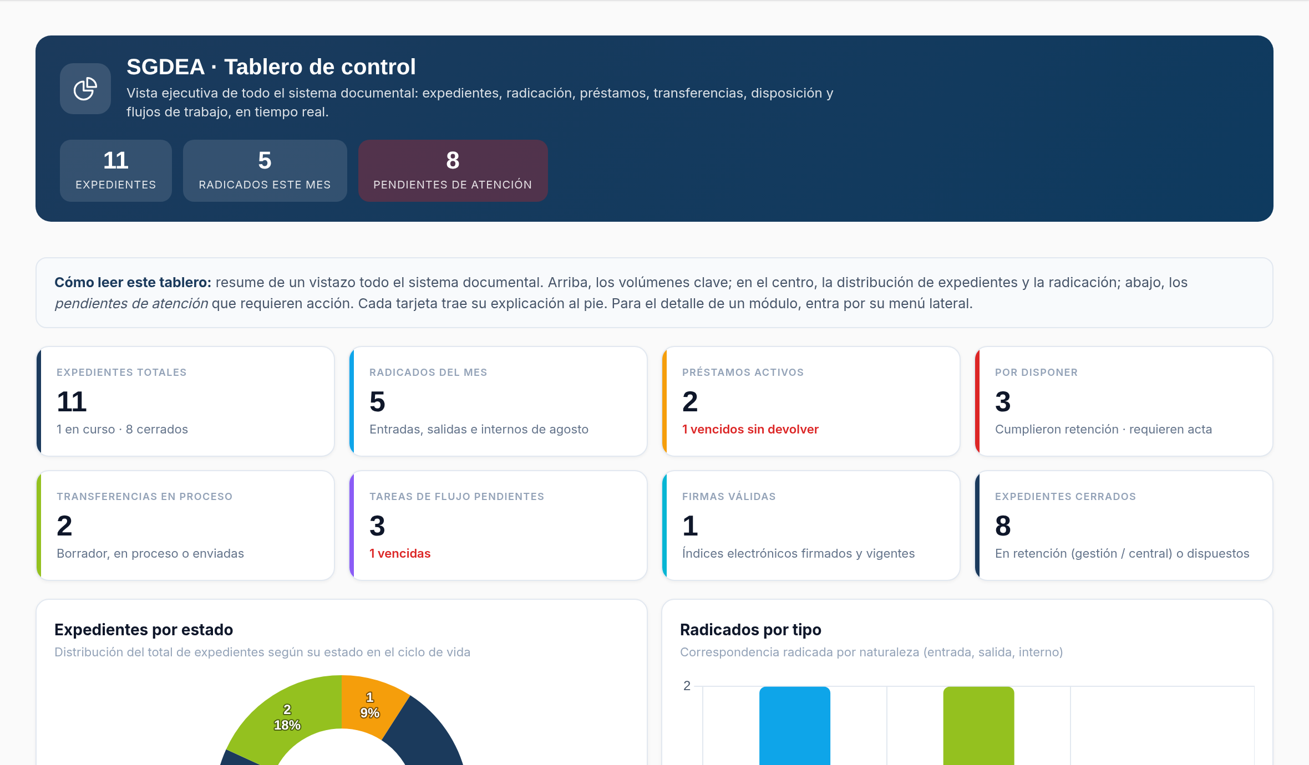Open the Préstamos activos card
Viewport: 1309px width, 765px height.
pyautogui.click(x=811, y=401)
